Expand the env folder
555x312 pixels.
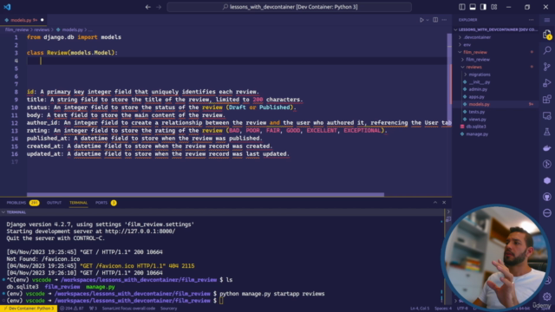(x=467, y=44)
